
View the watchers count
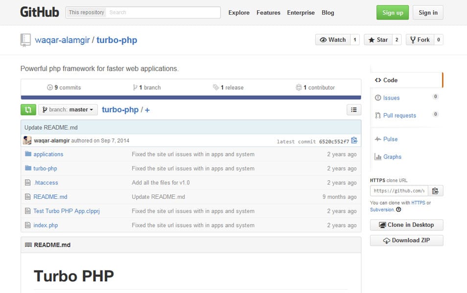click(355, 40)
